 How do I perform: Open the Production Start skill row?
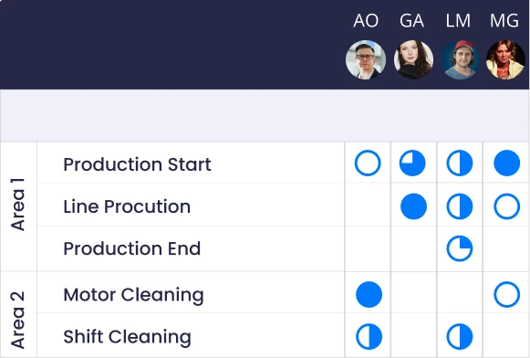[x=191, y=163]
